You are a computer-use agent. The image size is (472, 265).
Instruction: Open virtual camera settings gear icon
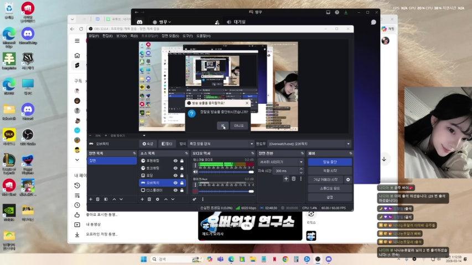(348, 179)
